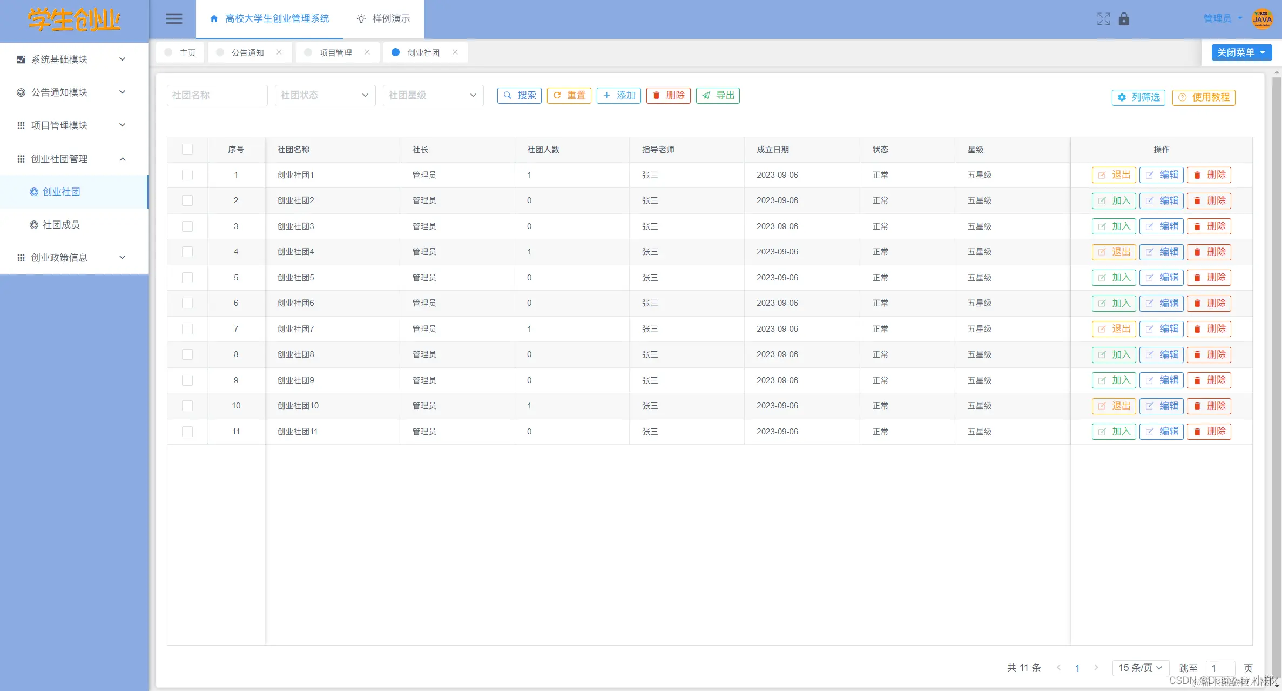The height and width of the screenshot is (691, 1282).
Task: Click the fullscreen expand icon
Action: [1103, 19]
